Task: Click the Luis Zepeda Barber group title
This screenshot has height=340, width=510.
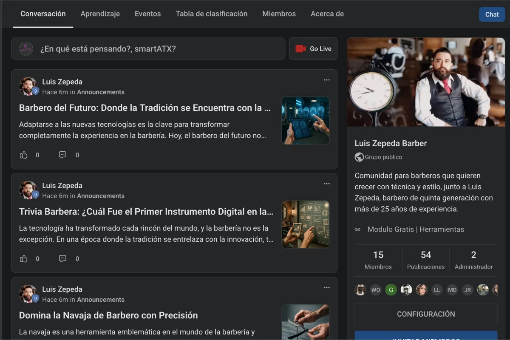Action: pos(391,143)
